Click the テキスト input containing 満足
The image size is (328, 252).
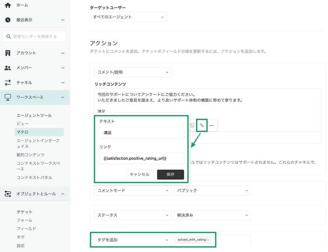141,133
